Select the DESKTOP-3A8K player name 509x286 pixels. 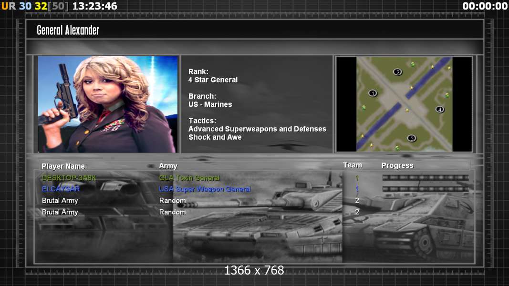click(69, 178)
